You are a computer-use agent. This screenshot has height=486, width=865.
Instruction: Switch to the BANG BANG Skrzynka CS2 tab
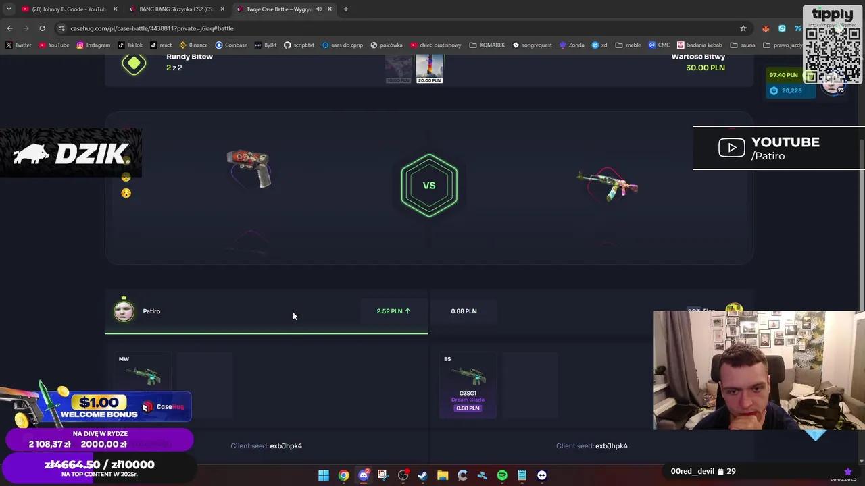pos(176,9)
